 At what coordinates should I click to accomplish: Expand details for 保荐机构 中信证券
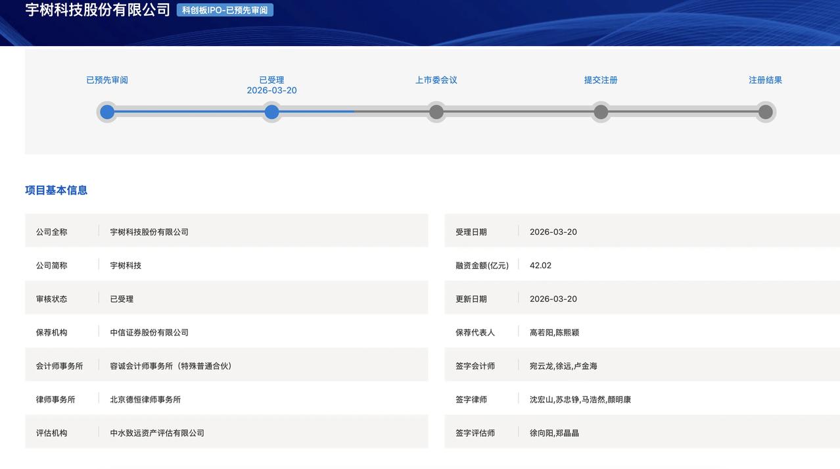click(x=149, y=332)
